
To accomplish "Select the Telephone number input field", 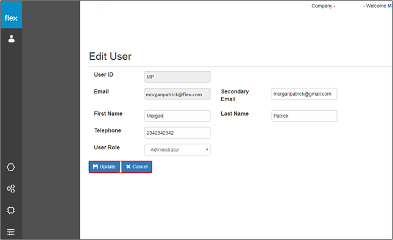I will coord(177,133).
